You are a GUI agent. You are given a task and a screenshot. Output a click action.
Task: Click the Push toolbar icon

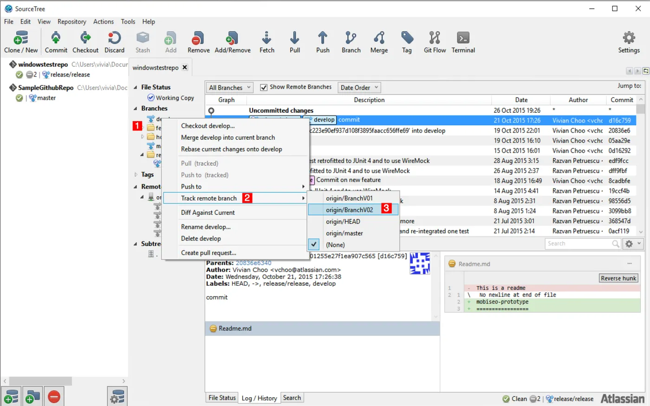click(x=323, y=42)
